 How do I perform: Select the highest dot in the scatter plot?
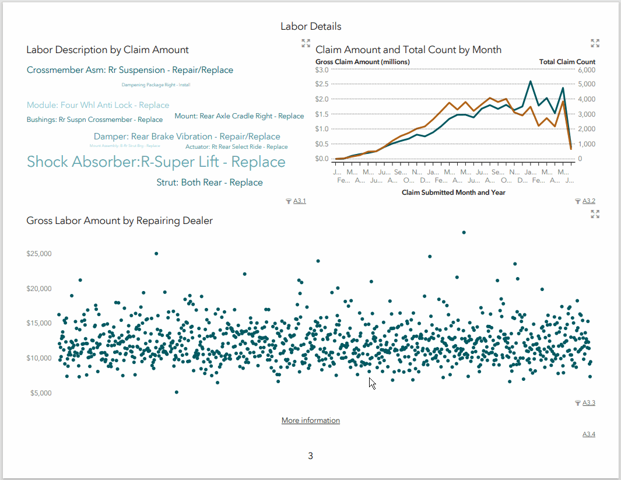(464, 232)
